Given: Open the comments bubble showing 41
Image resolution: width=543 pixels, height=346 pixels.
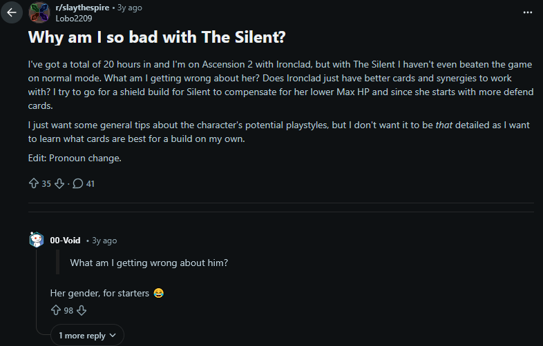Looking at the screenshot, I should pyautogui.click(x=84, y=183).
